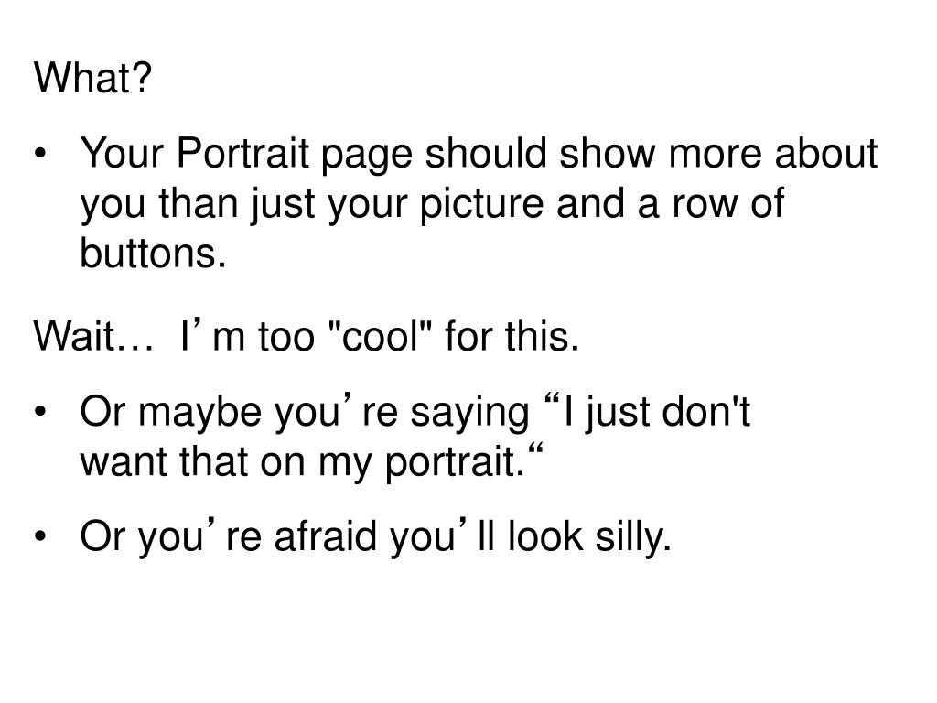This screenshot has width=937, height=703.
Task: Click the 'What?' heading text
Action: click(x=93, y=78)
